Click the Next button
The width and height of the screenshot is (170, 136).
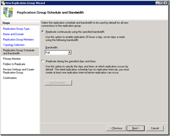(x=136, y=128)
